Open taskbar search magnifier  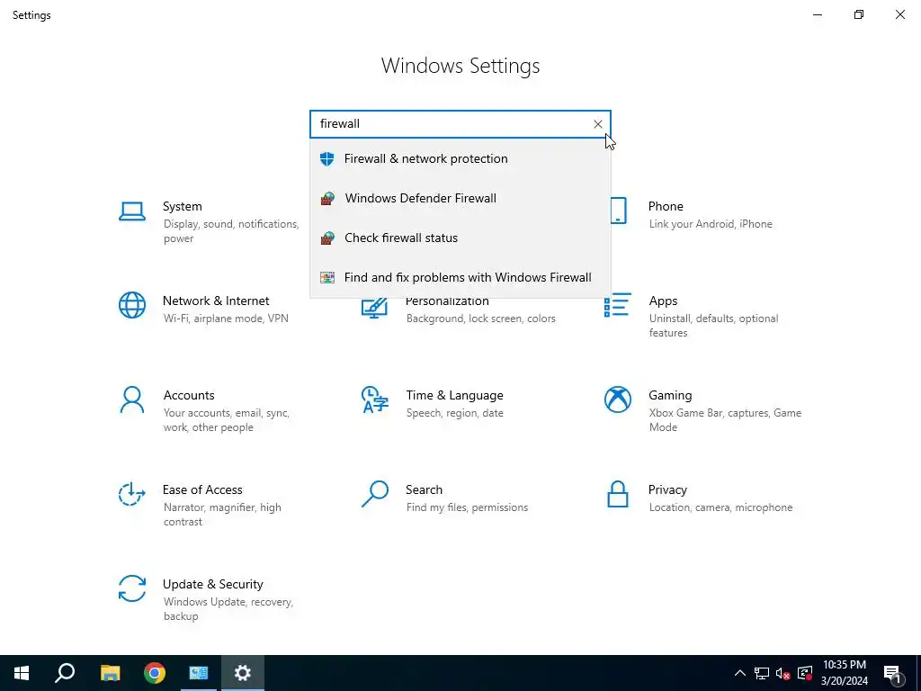pyautogui.click(x=65, y=673)
